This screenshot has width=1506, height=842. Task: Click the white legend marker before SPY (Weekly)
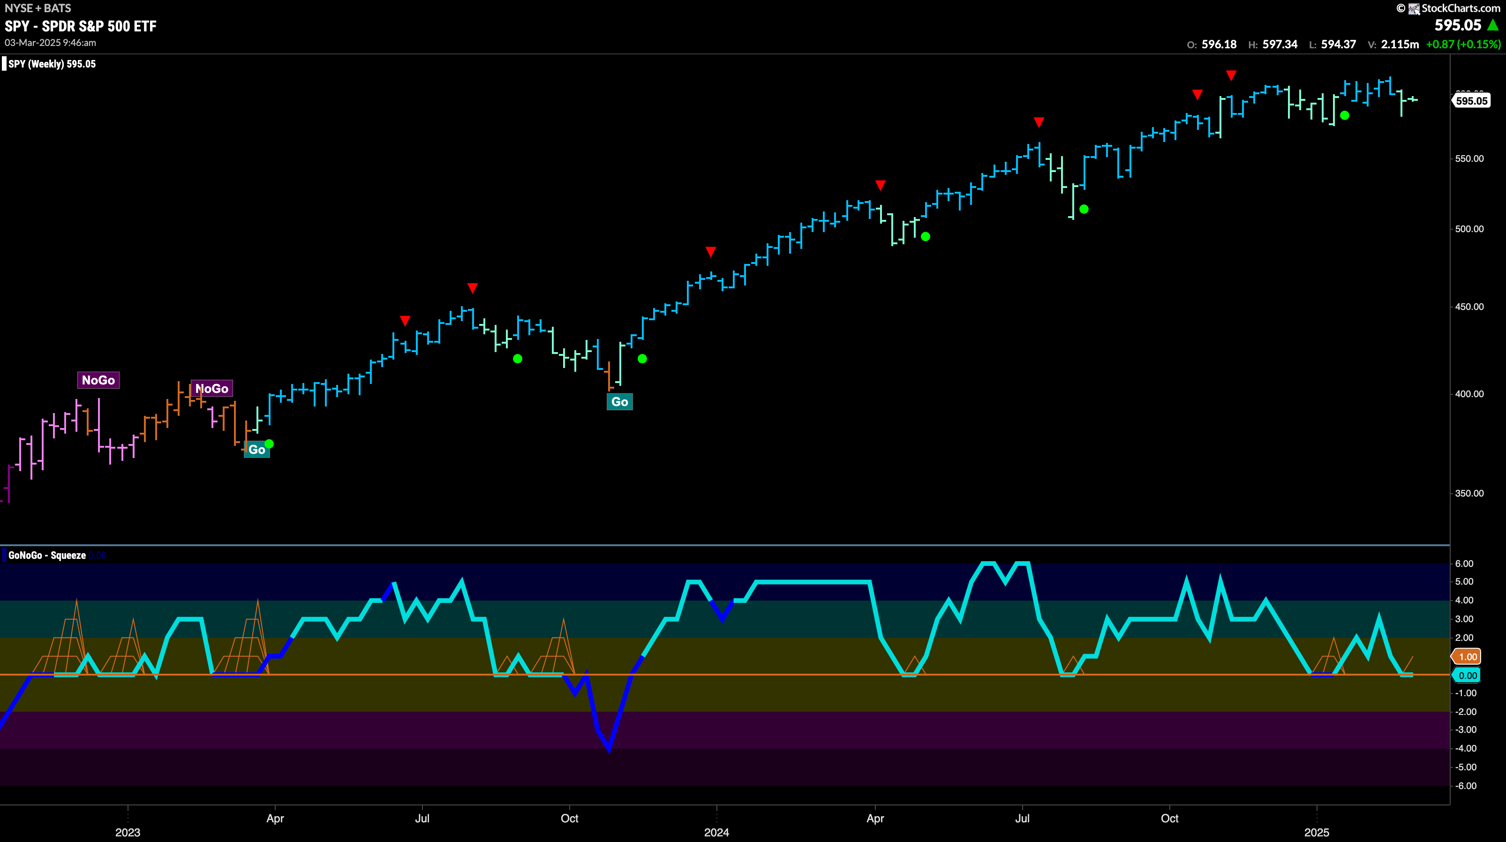(x=4, y=64)
